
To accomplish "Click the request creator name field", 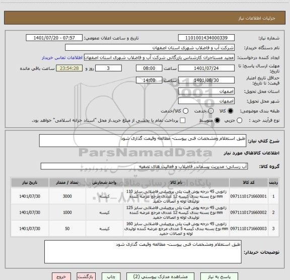I will pyautogui.click(x=159, y=57).
